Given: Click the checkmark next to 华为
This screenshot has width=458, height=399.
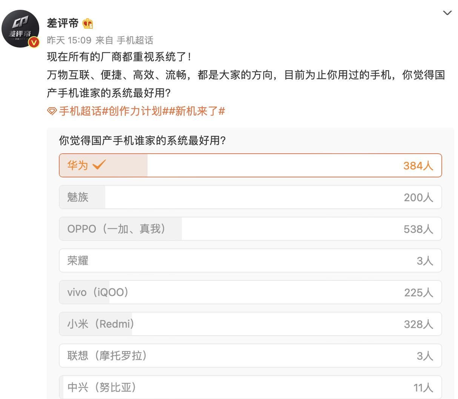Looking at the screenshot, I should click(99, 165).
